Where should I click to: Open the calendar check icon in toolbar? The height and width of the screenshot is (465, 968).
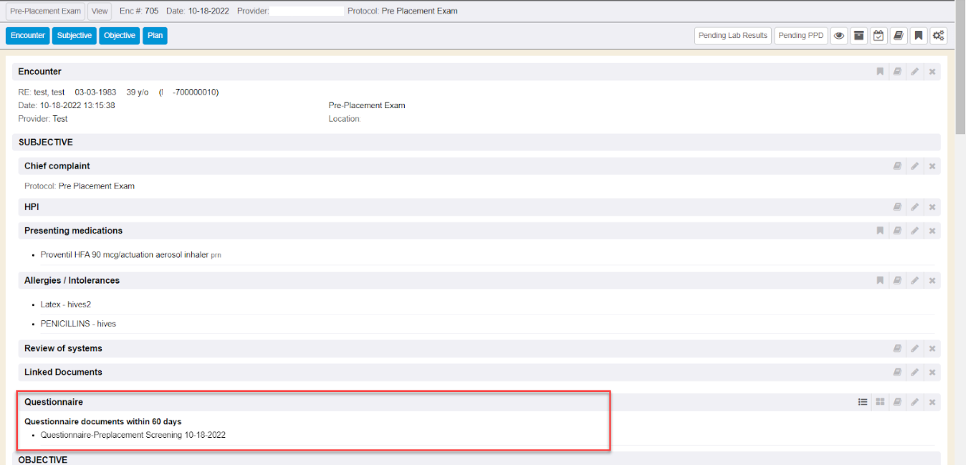[878, 36]
